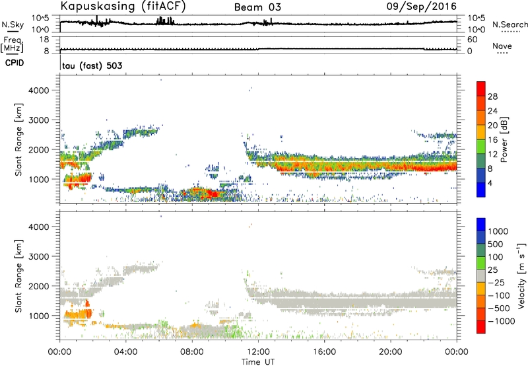Click the 'Power [dB]' color bar label
The height and width of the screenshot is (366, 528).
504,139
